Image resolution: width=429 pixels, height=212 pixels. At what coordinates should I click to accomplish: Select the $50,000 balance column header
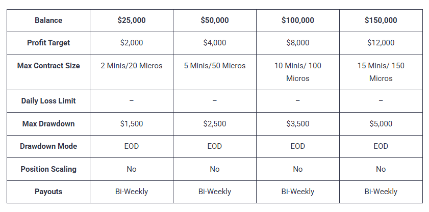click(215, 20)
